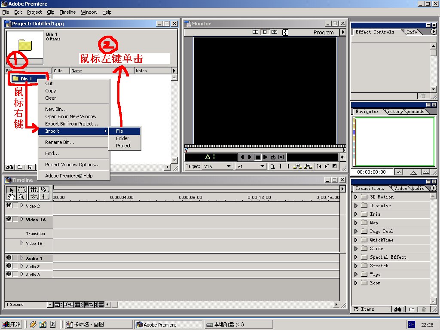
Task: Switch to the History tab
Action: (x=394, y=111)
